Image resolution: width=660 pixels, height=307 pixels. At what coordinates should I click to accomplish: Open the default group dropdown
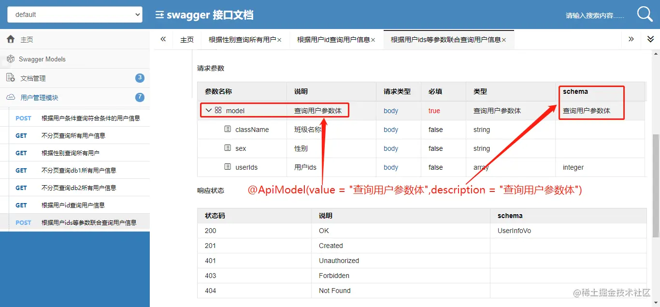pos(75,15)
